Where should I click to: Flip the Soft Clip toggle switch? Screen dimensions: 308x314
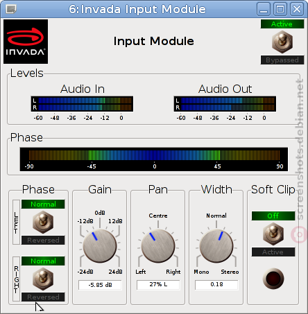pyautogui.click(x=273, y=234)
